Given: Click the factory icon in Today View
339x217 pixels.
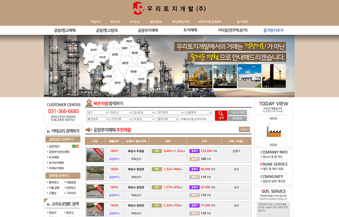Looking at the screenshot, I should [273, 131].
